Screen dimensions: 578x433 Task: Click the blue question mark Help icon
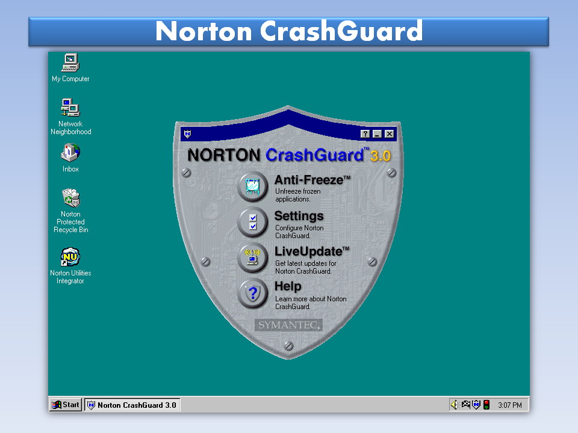point(253,294)
